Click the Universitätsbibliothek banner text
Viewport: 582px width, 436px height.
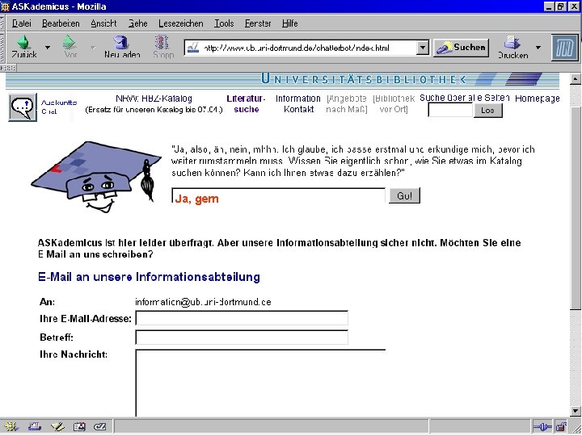[x=364, y=79]
